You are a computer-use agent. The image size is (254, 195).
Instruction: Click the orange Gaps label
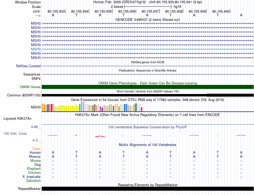click(x=36, y=148)
